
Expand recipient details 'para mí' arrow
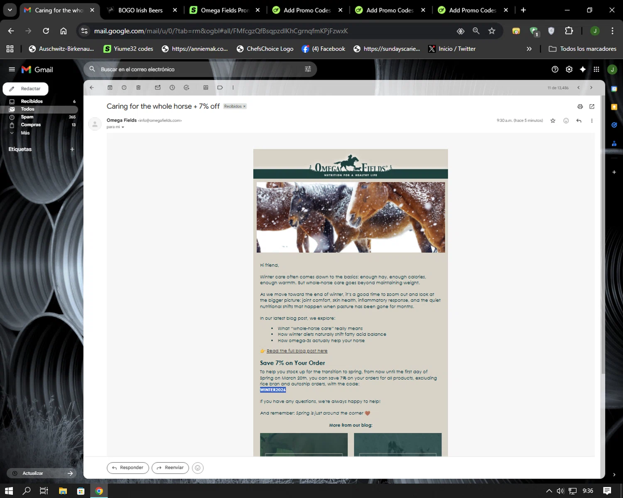[123, 127]
